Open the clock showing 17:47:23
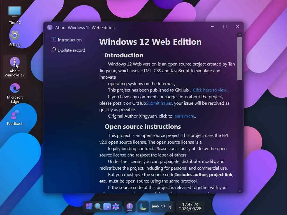 [190, 207]
